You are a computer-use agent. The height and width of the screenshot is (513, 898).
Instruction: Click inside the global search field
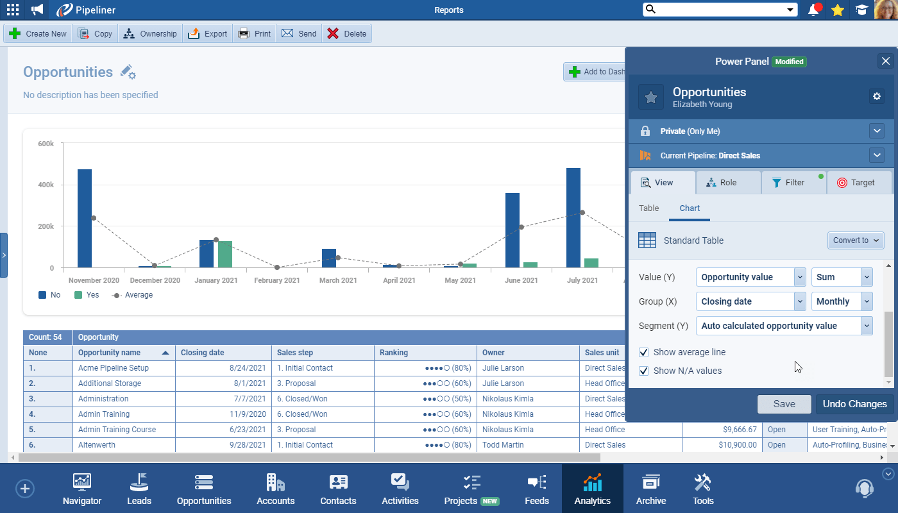coord(712,10)
